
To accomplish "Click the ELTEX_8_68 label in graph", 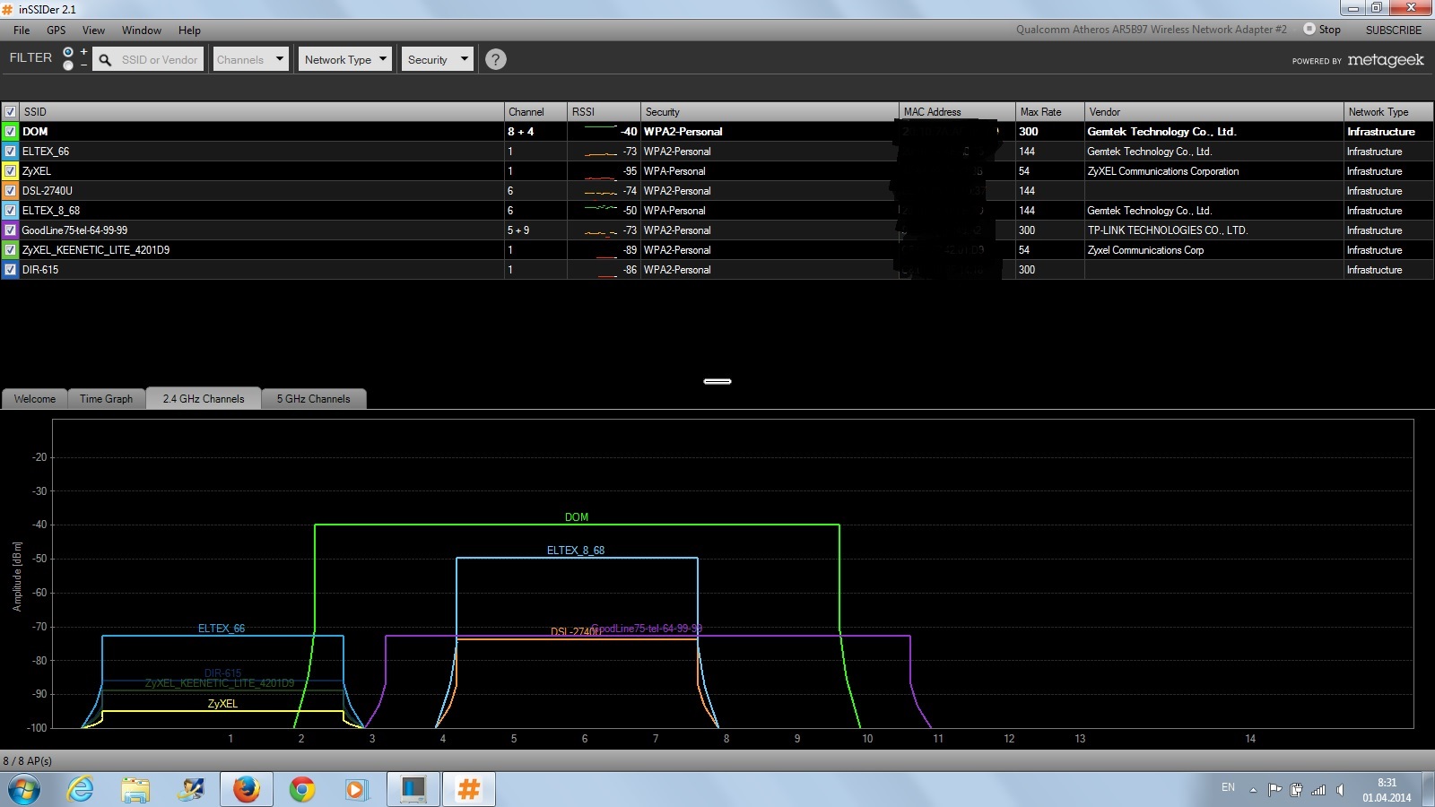I will tap(576, 551).
